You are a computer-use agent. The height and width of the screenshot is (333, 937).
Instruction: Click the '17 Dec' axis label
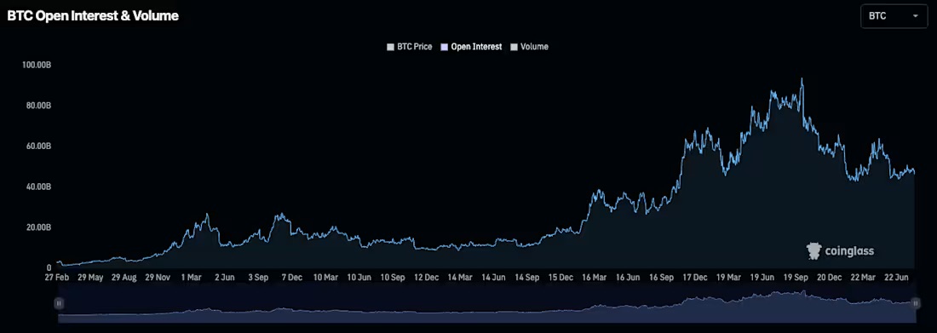pos(696,278)
